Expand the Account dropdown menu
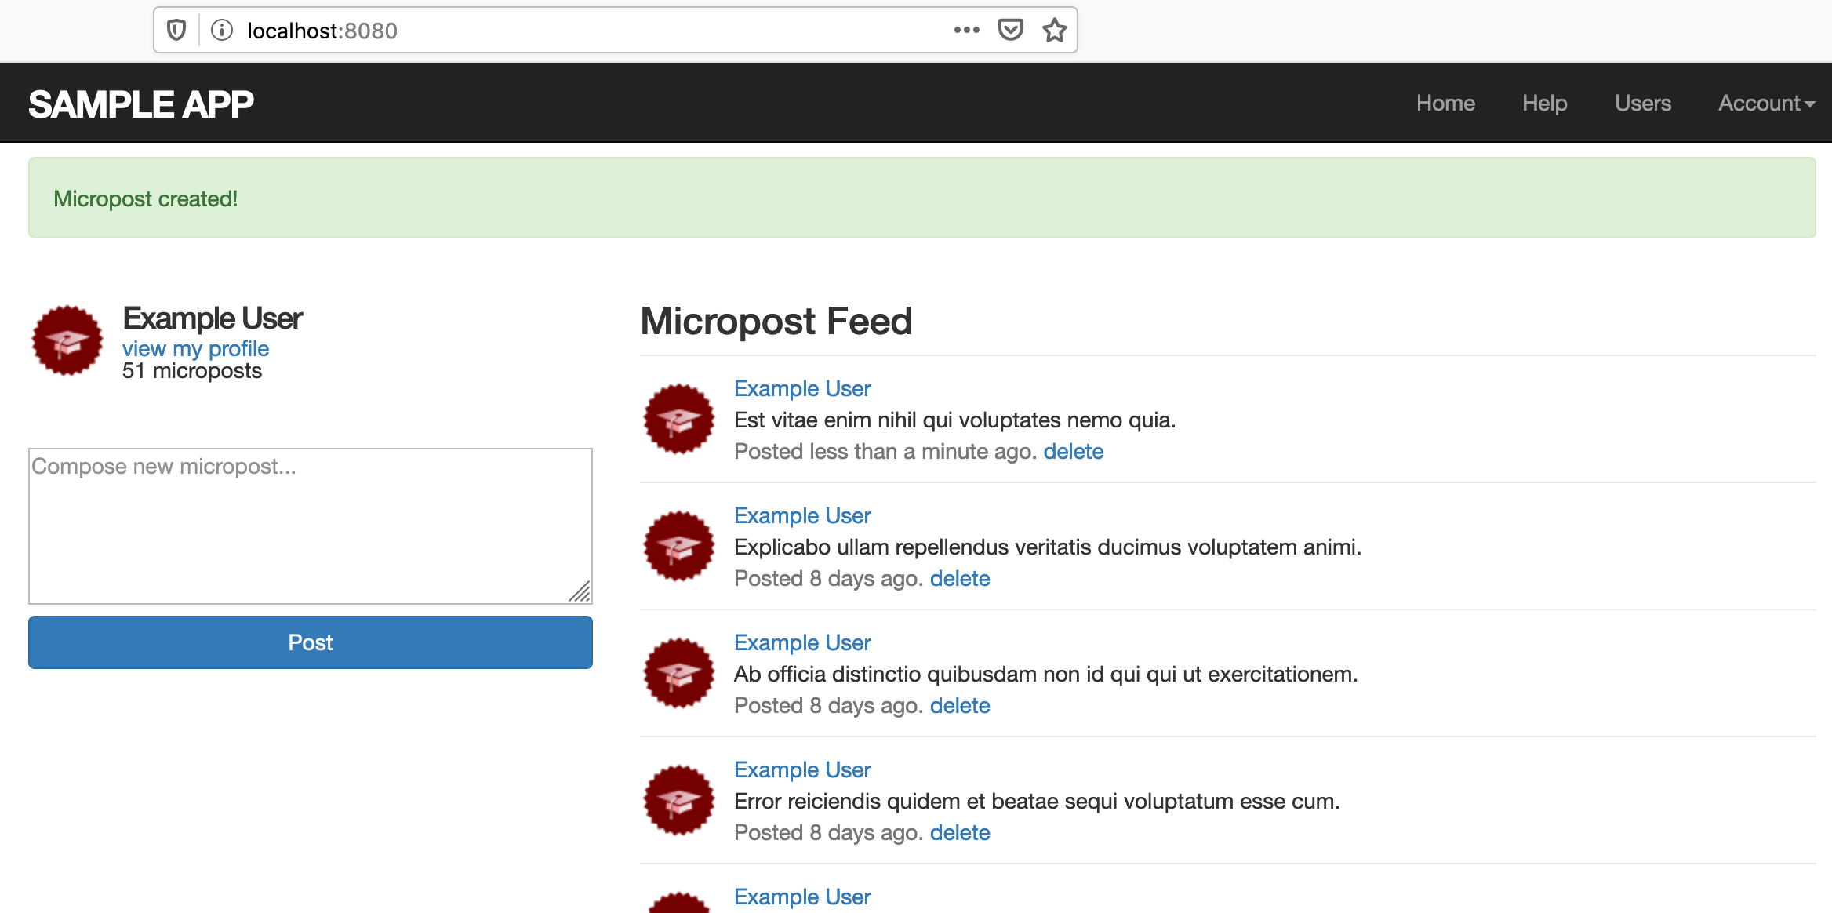This screenshot has width=1832, height=913. (1765, 104)
